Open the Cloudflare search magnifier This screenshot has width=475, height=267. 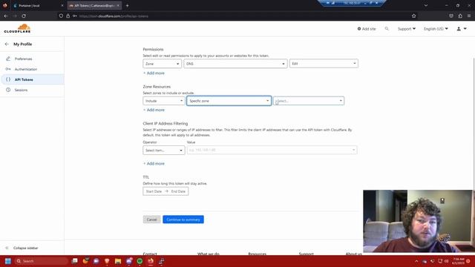coord(387,29)
